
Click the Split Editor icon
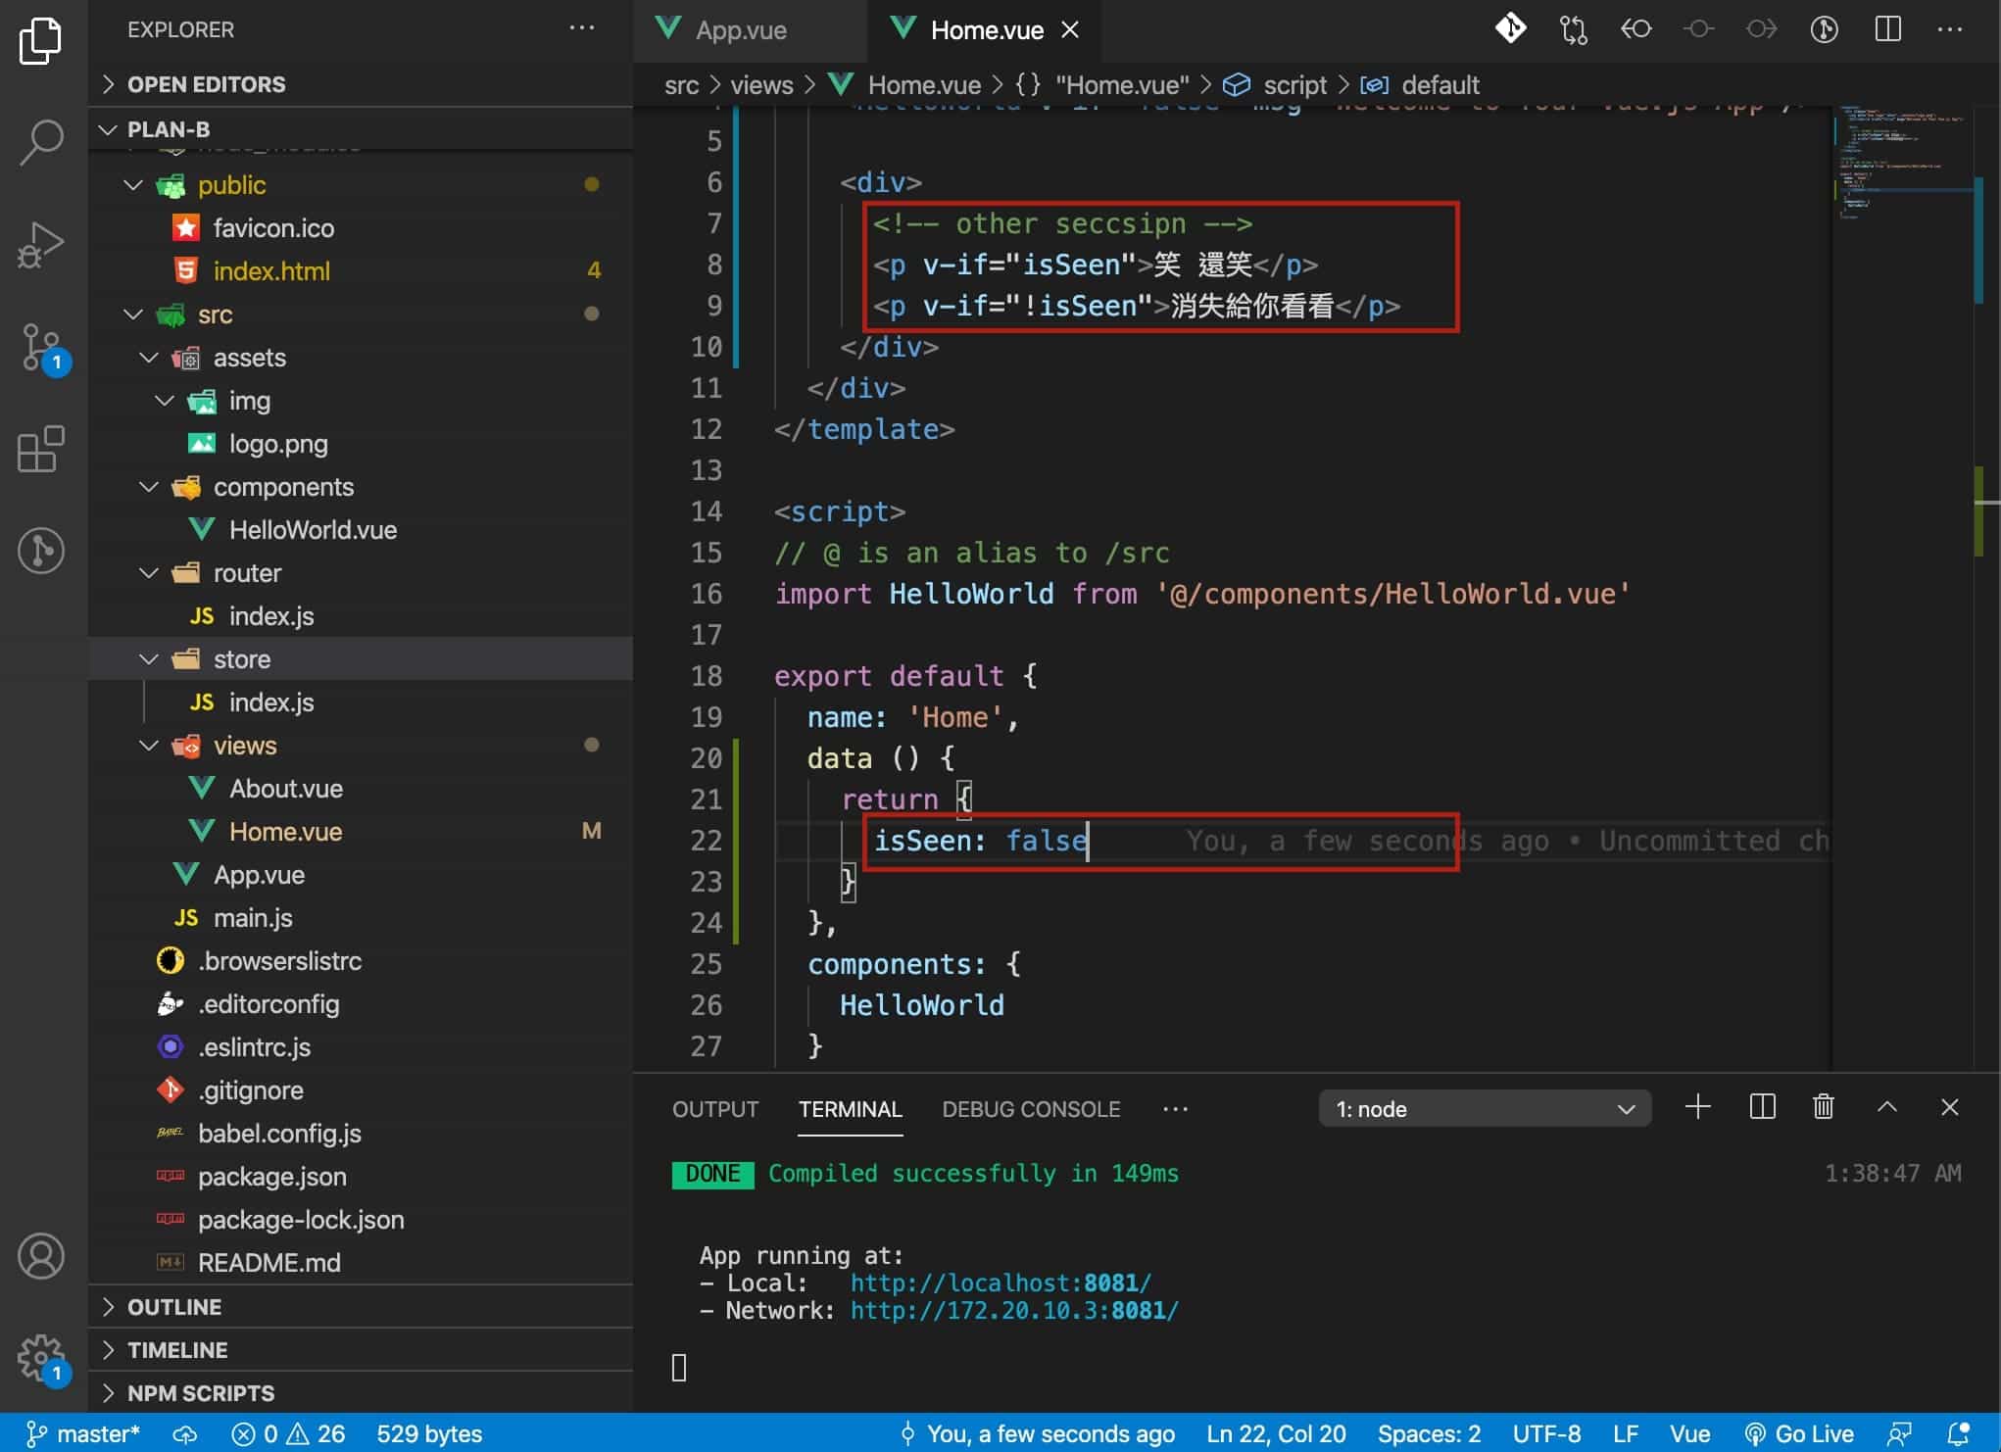click(1887, 29)
